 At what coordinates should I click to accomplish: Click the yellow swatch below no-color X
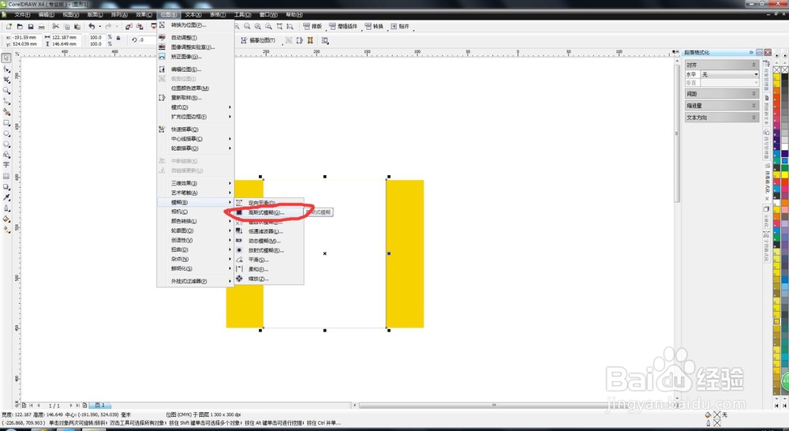point(777,78)
